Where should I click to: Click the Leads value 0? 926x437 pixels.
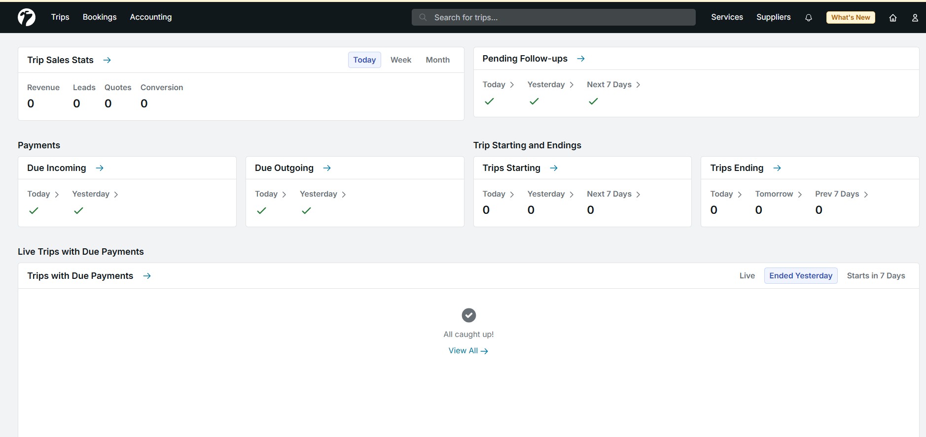[76, 103]
